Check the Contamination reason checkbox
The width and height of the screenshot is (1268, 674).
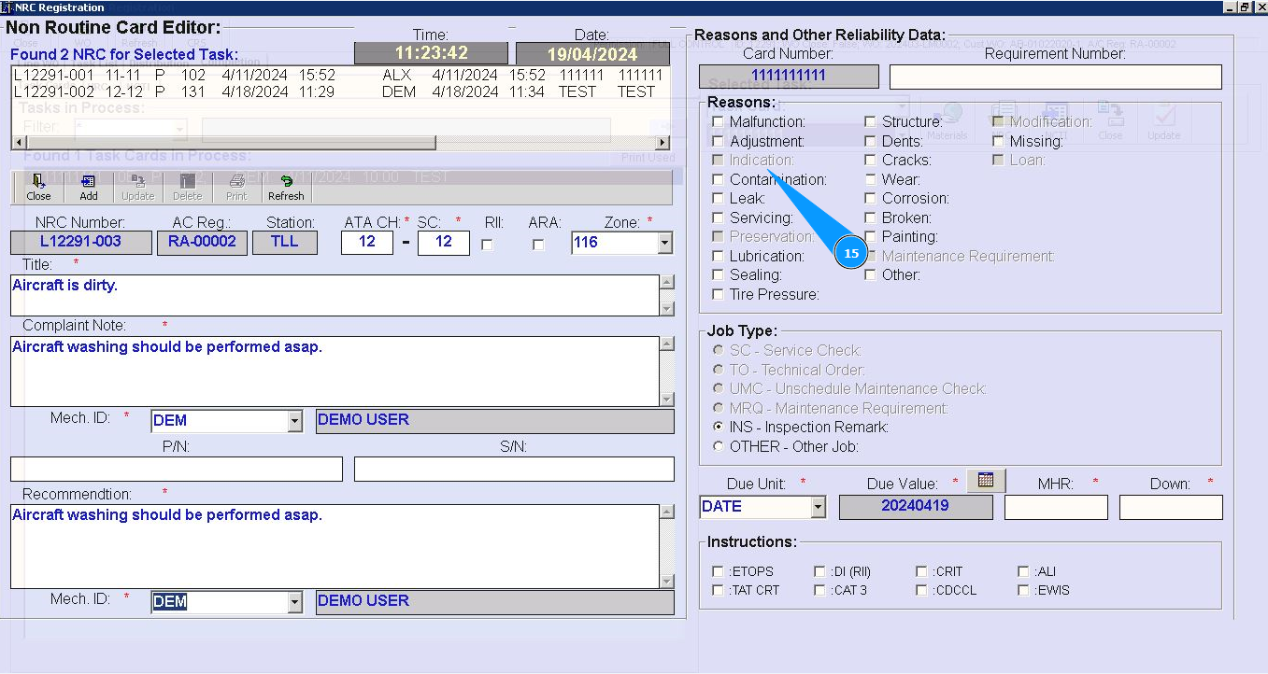718,179
